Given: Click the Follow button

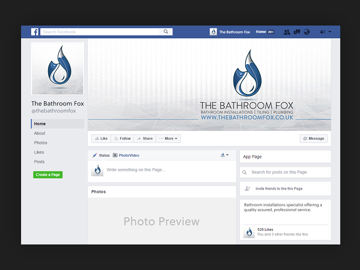Looking at the screenshot, I should click(x=122, y=139).
